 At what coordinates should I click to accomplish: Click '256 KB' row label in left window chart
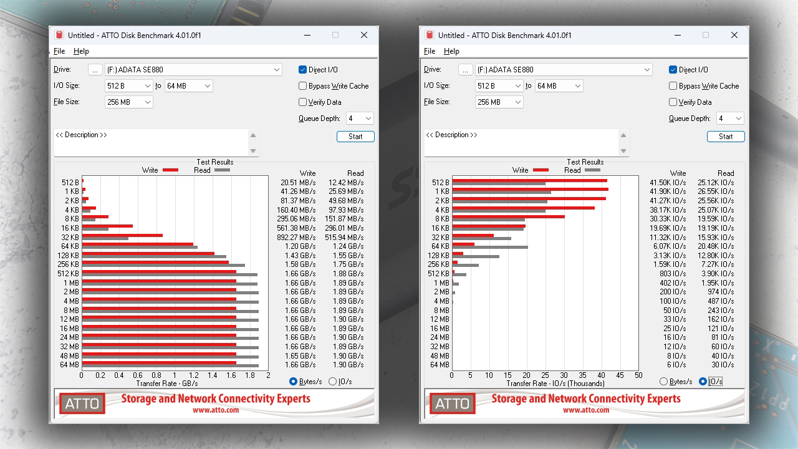(68, 264)
